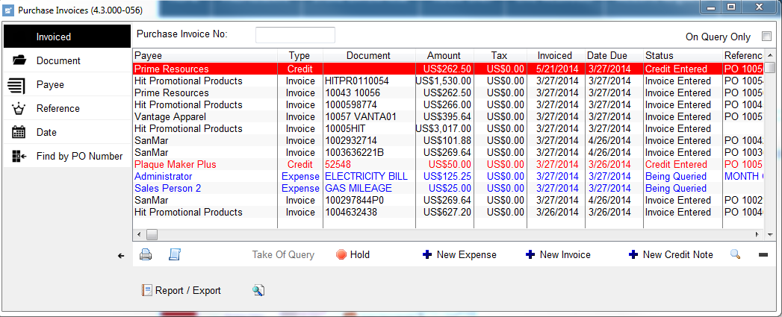Sort by the Type column header
Image resolution: width=782 pixels, height=317 pixels.
pos(300,55)
